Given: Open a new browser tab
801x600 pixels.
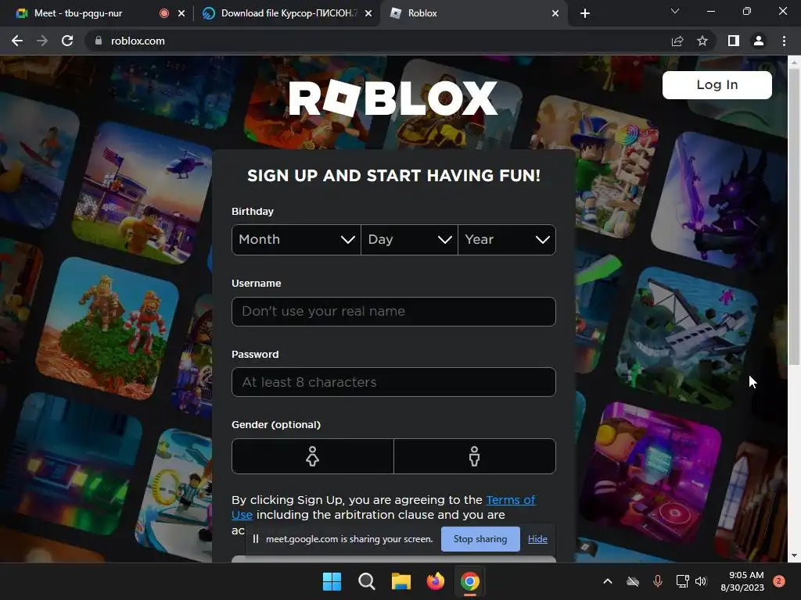Looking at the screenshot, I should (585, 13).
